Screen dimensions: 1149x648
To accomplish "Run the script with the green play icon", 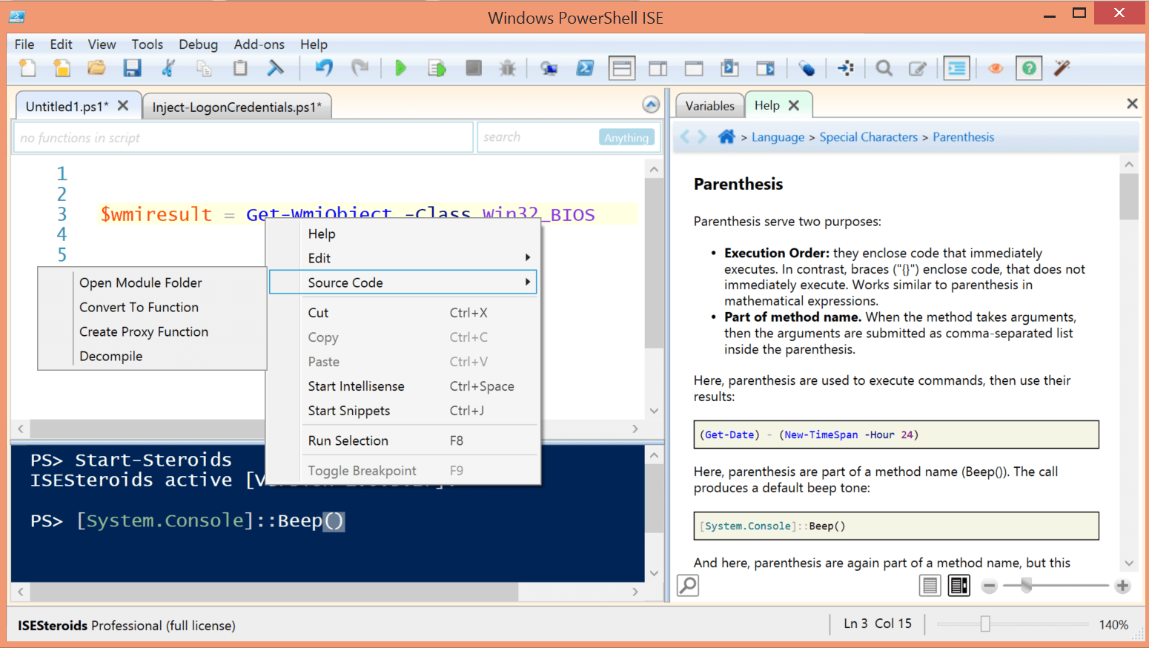I will point(401,68).
